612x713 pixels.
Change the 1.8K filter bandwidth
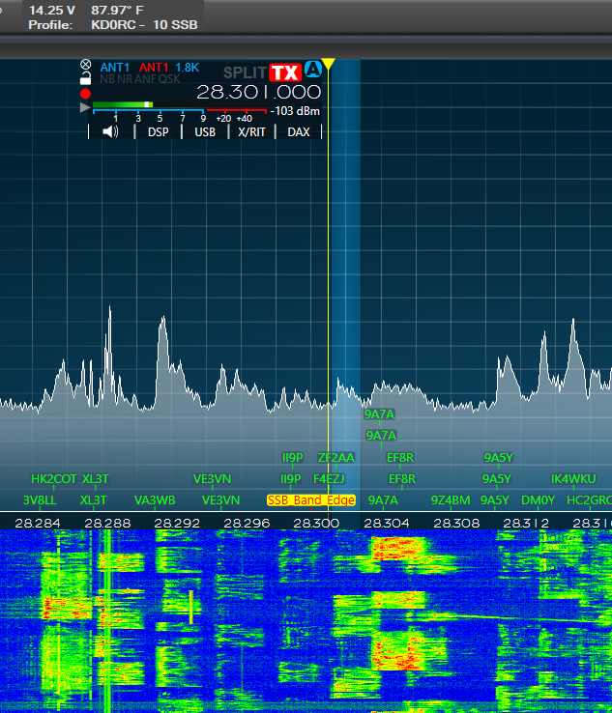point(187,68)
